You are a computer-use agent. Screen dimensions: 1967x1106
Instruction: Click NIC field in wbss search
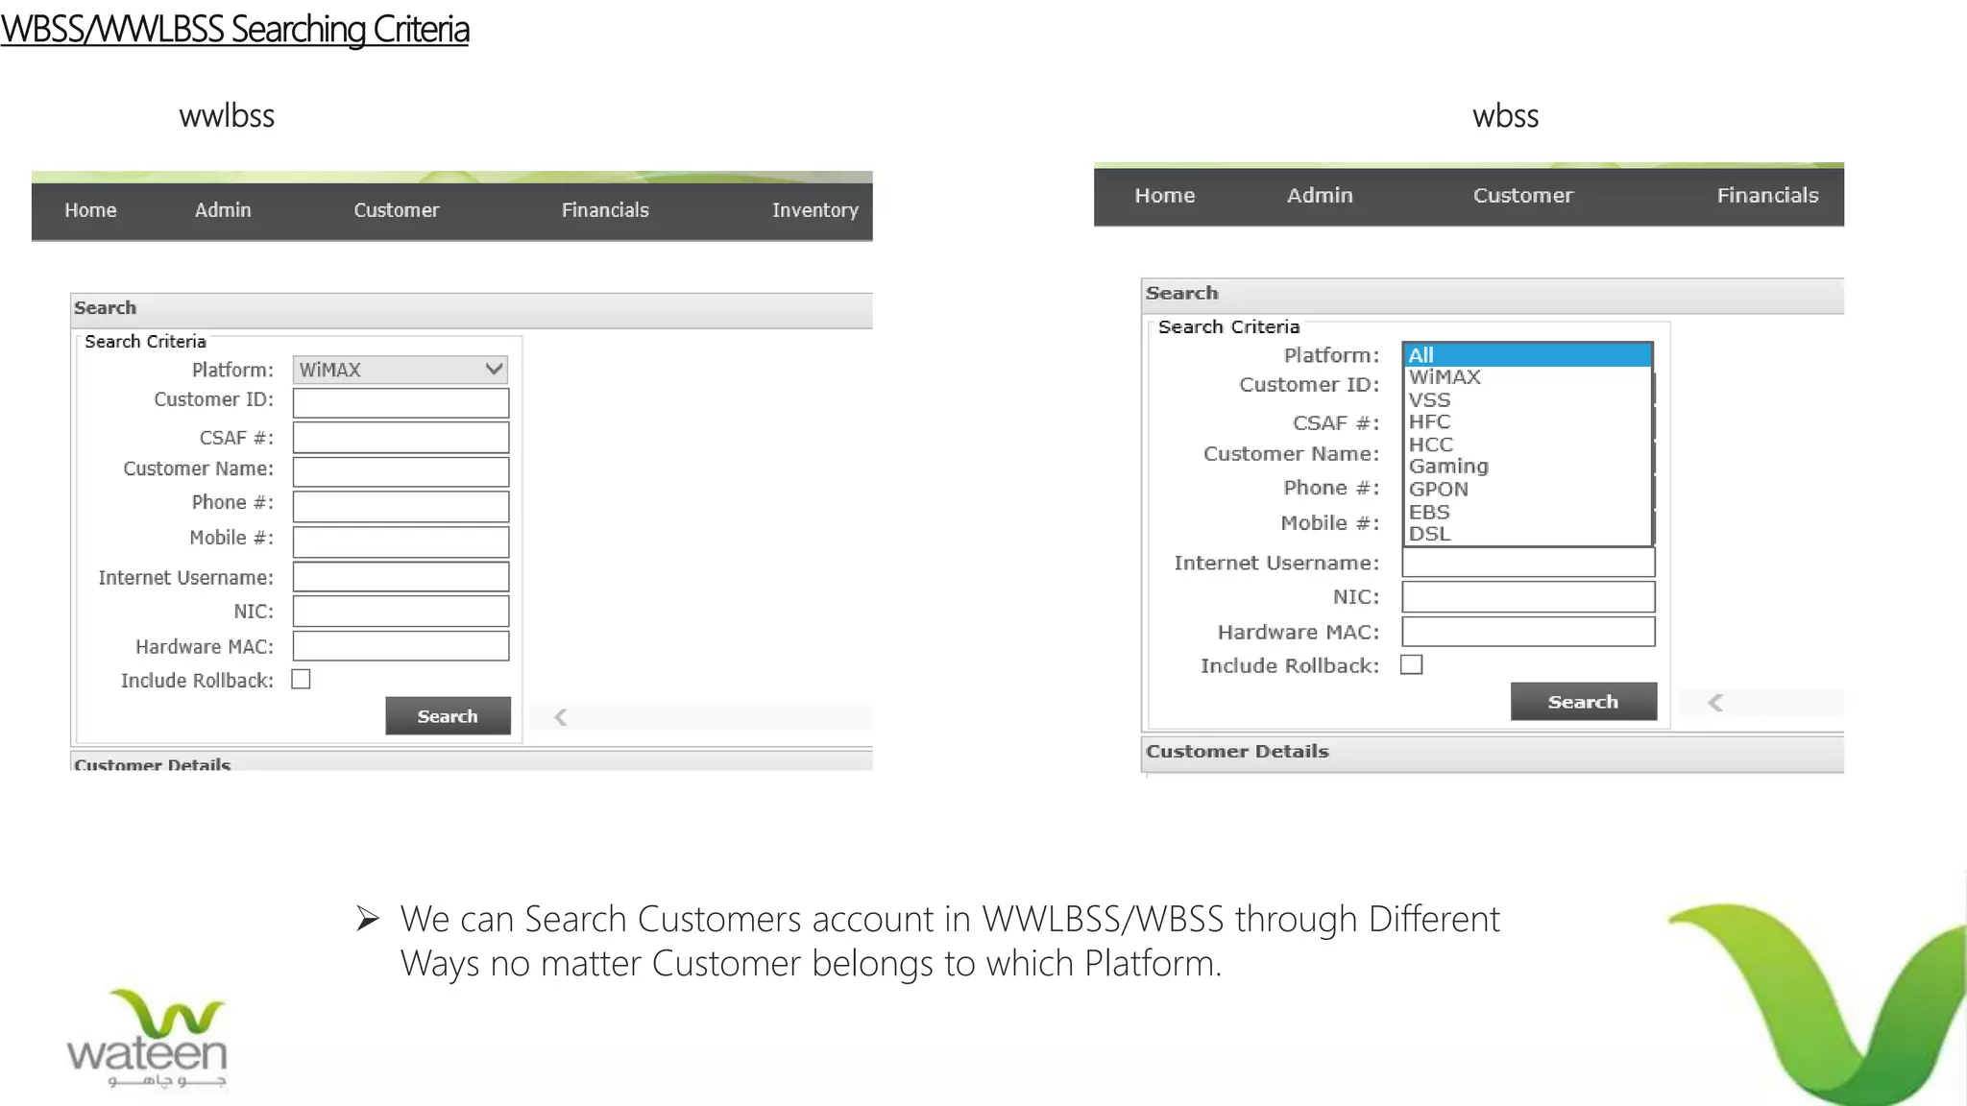1528,597
